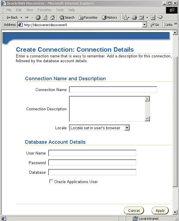Open the Mail icon dropdown arrow
Image resolution: width=179 pixels, height=221 pixels.
pyautogui.click(x=129, y=18)
